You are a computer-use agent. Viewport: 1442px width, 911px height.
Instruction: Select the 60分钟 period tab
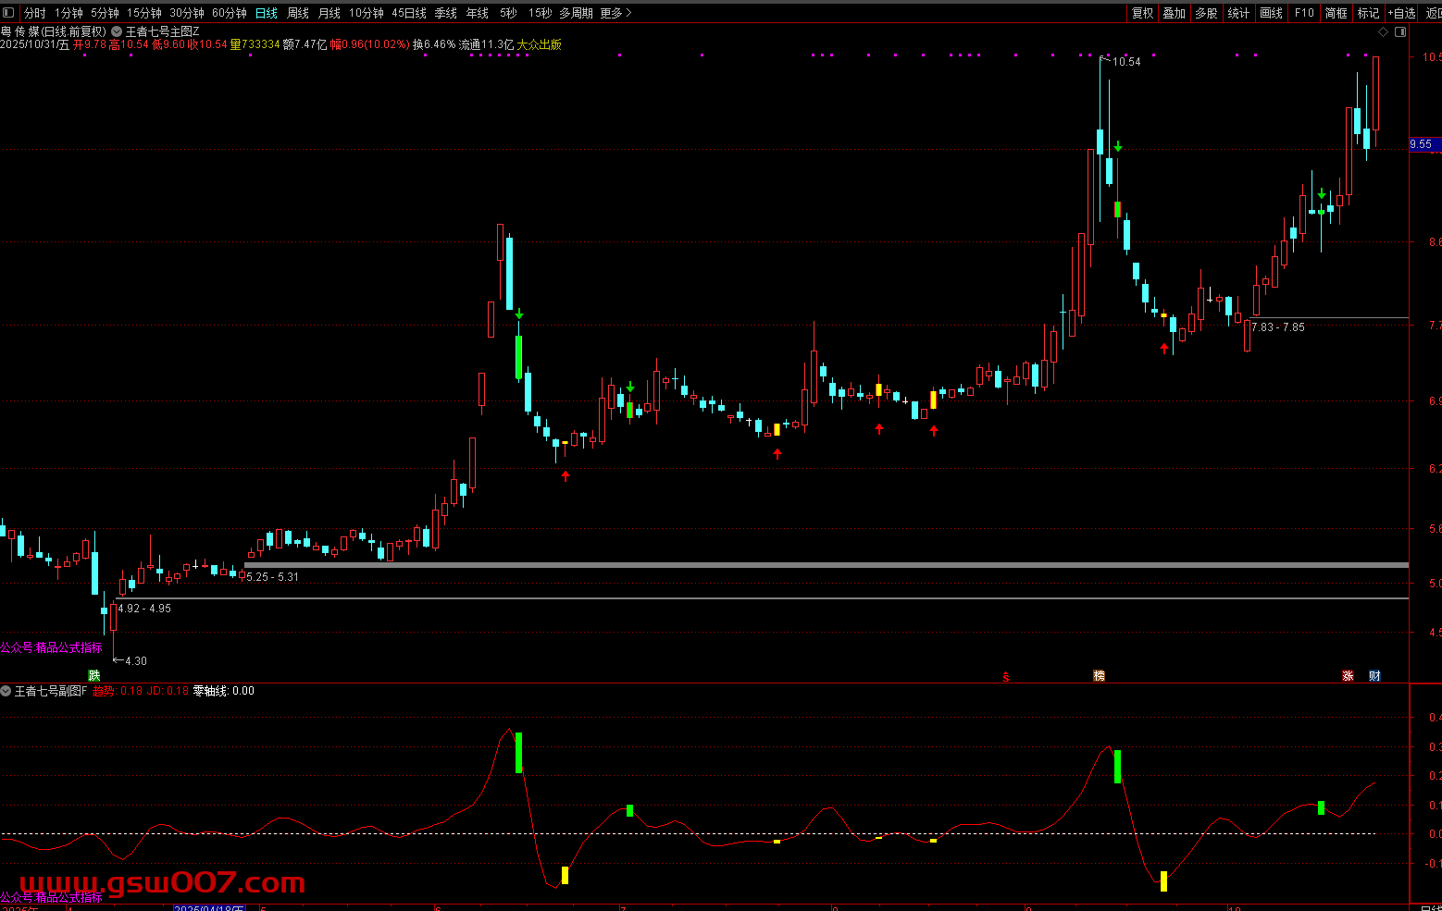click(230, 13)
